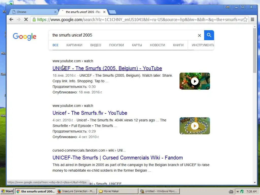Select the ВСЕ search filter
This screenshot has width=260, height=195.
pos(55,45)
